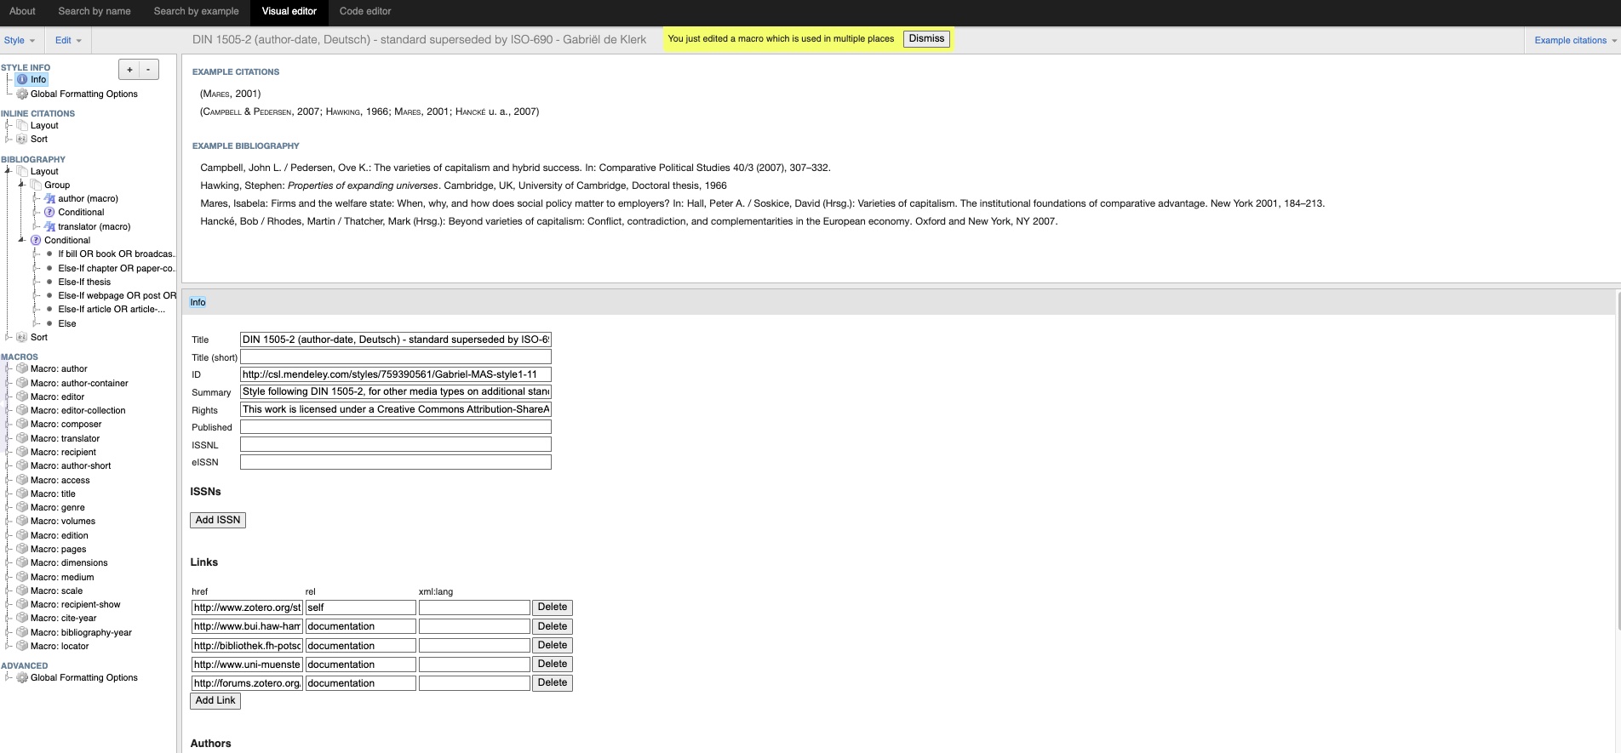Click the Macro: genre box icon
The width and height of the screenshot is (1621, 753).
pos(22,508)
